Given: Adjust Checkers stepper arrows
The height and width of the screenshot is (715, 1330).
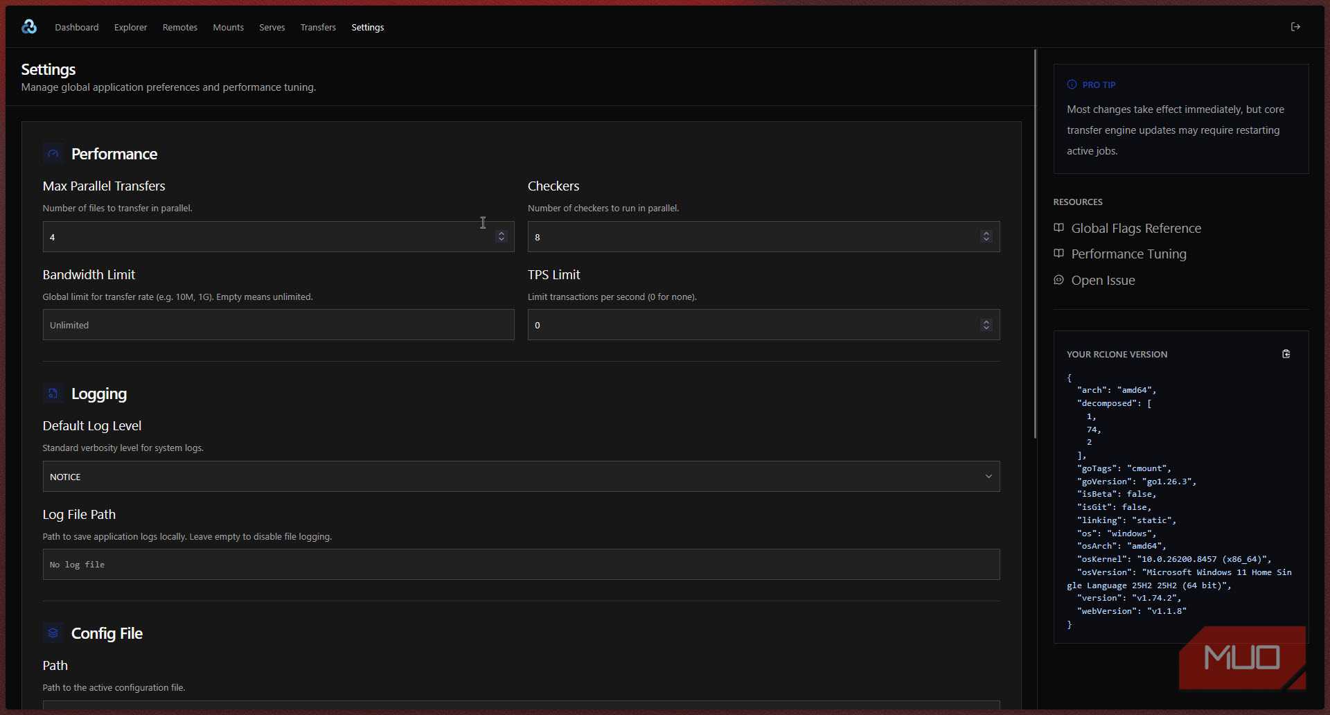Looking at the screenshot, I should tap(986, 237).
